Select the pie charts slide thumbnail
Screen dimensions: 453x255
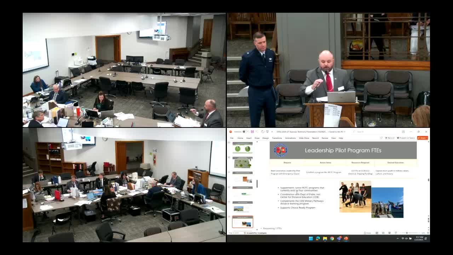[x=242, y=148]
